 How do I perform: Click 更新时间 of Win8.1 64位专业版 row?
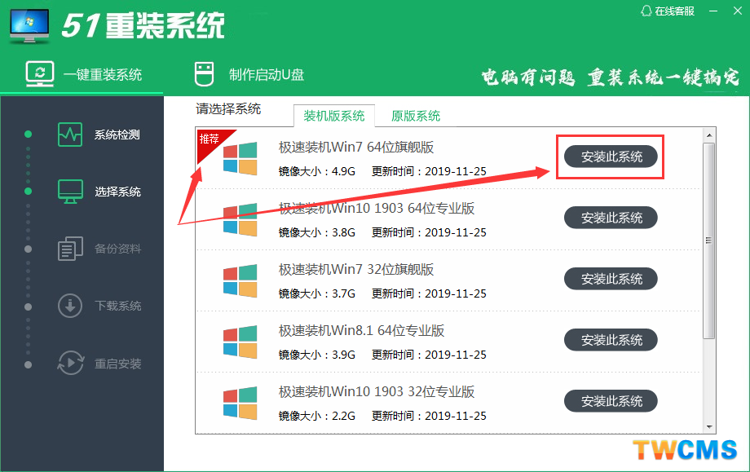coord(429,355)
